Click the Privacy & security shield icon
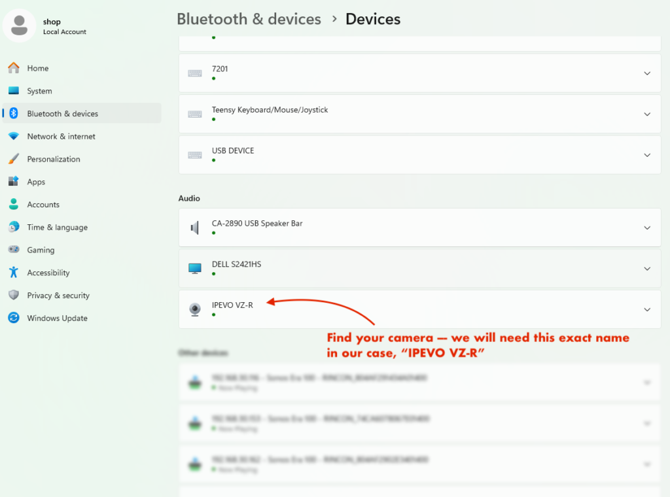The width and height of the screenshot is (670, 497). pyautogui.click(x=14, y=296)
